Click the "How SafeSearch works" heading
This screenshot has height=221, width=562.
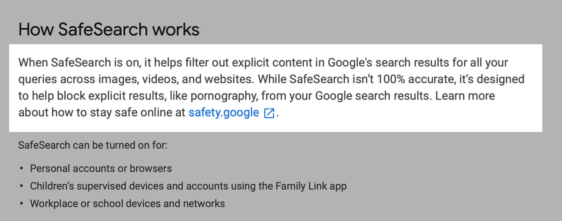[109, 30]
